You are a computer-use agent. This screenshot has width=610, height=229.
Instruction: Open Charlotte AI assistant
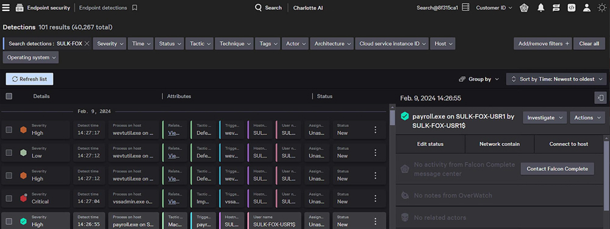tap(307, 8)
